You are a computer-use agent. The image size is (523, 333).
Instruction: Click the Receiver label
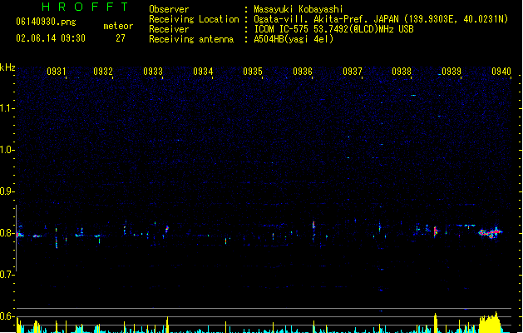pos(169,29)
